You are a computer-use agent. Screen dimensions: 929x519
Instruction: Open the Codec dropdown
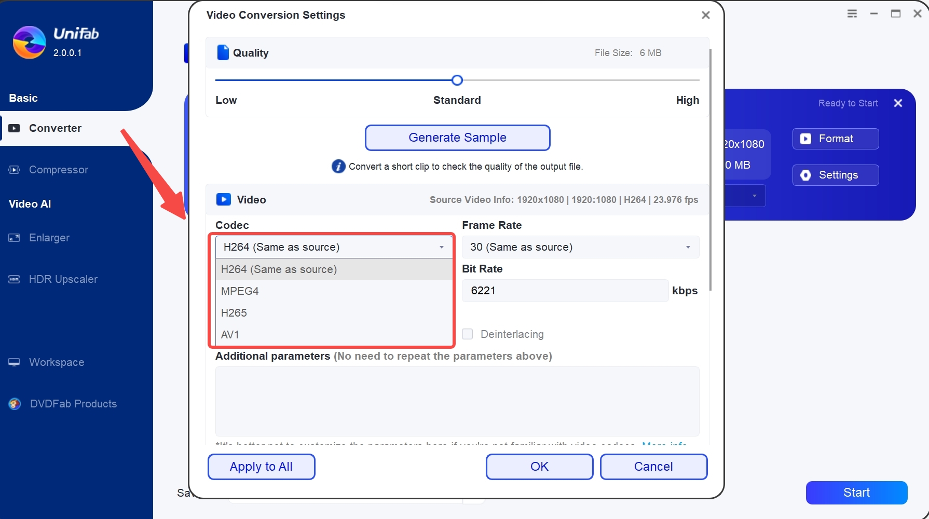pyautogui.click(x=333, y=247)
